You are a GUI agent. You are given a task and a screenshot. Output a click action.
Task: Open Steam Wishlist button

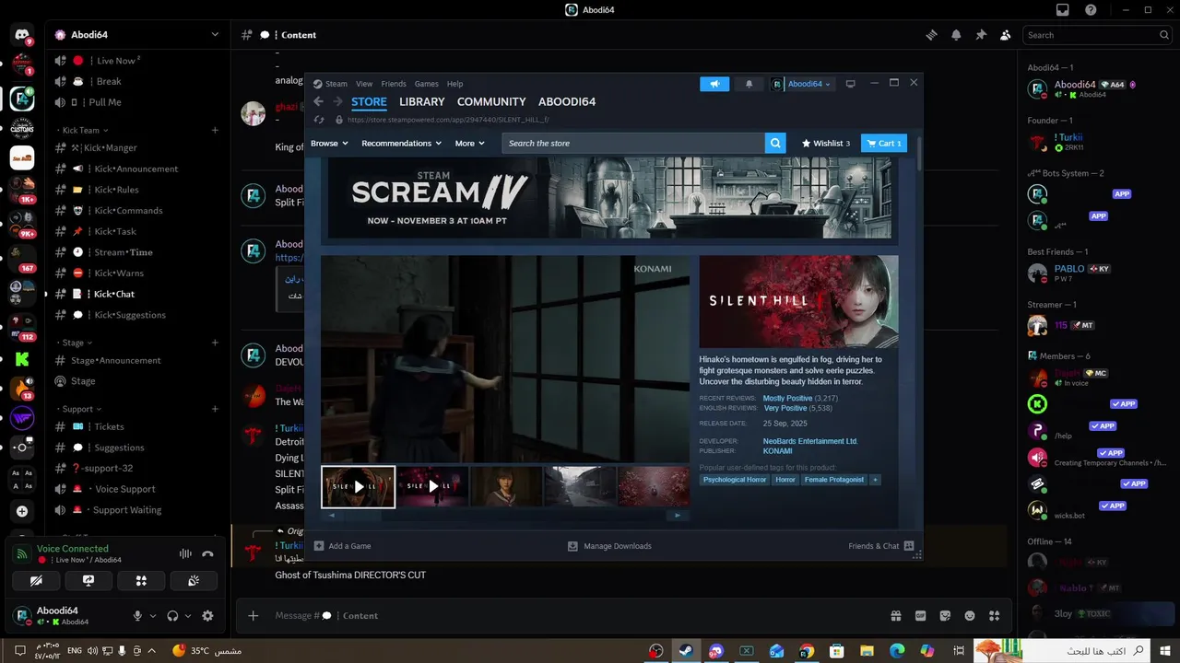pos(826,143)
